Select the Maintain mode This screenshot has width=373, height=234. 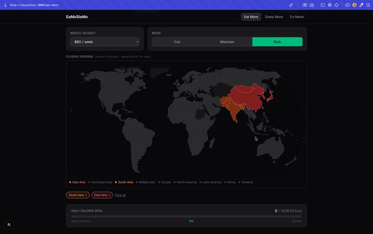point(227,42)
